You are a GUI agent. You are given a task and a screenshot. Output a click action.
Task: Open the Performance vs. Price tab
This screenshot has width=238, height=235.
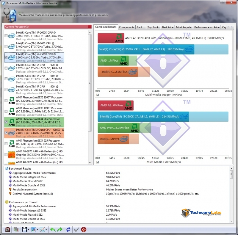tap(207, 27)
